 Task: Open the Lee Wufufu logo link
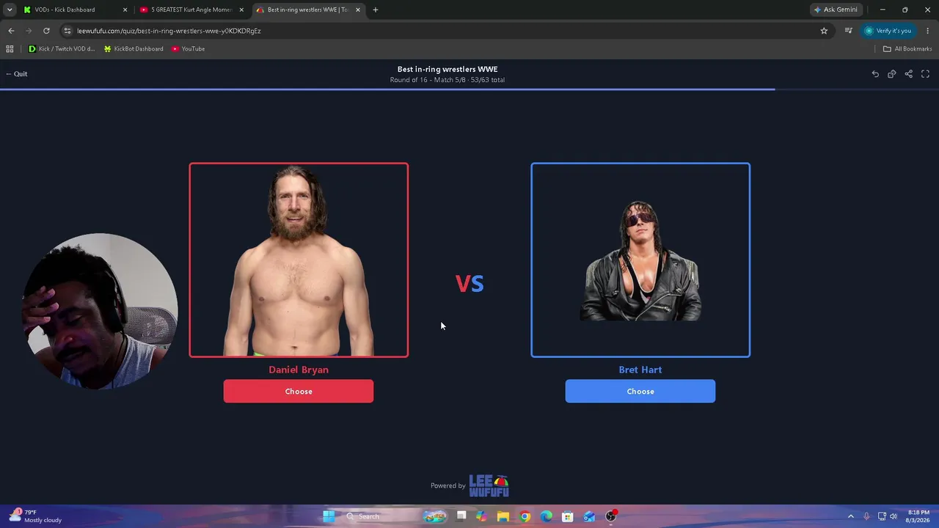click(x=489, y=485)
